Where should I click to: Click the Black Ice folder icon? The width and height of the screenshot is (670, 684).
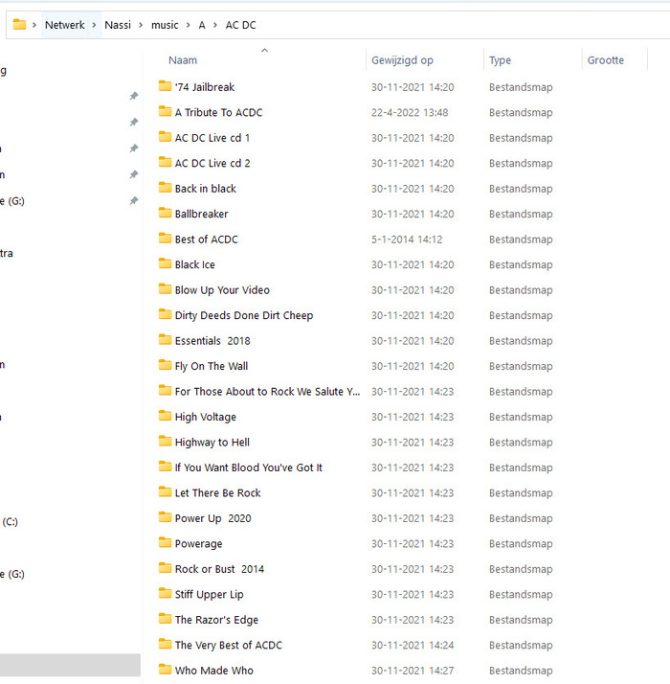[x=165, y=263]
